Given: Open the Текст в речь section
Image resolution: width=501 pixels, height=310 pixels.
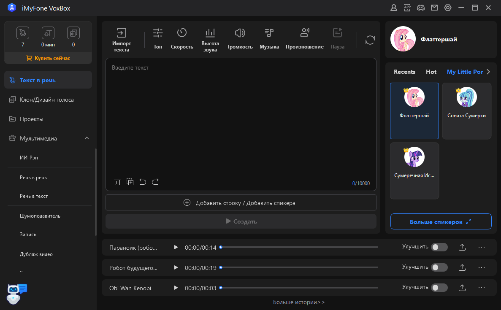Looking at the screenshot, I should tap(48, 80).
